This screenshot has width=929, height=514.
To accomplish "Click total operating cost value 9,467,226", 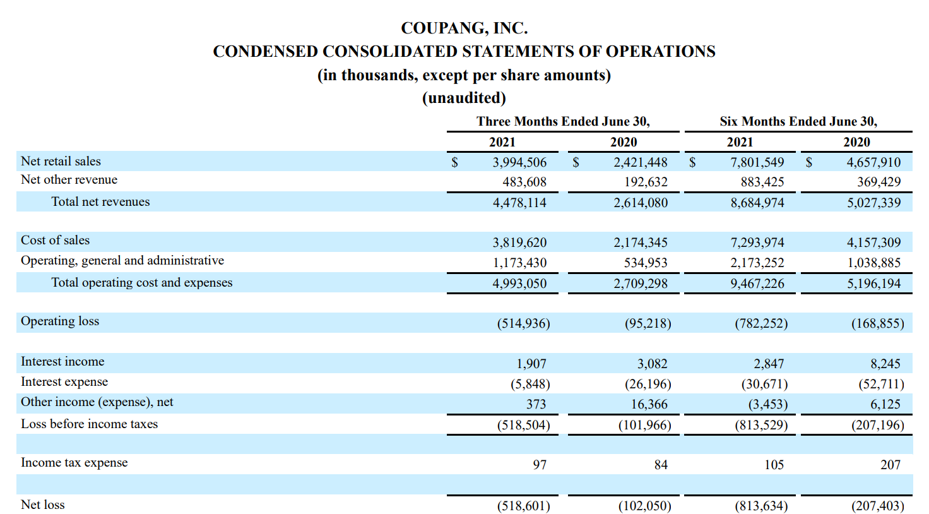I will pos(757,284).
